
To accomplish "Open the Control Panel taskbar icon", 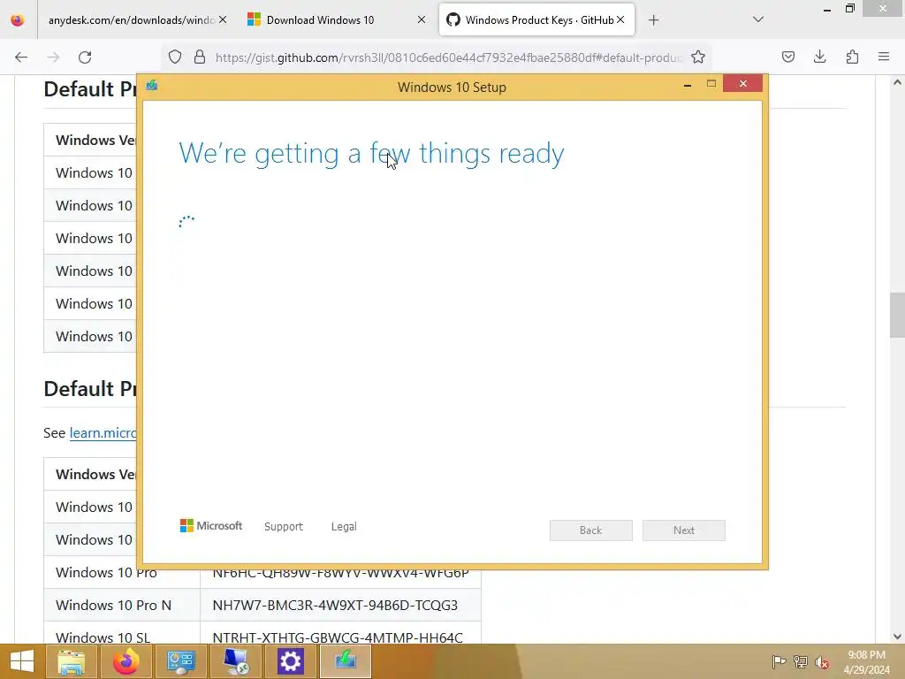I will [180, 661].
